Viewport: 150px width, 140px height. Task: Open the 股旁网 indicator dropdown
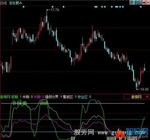coord(136,97)
